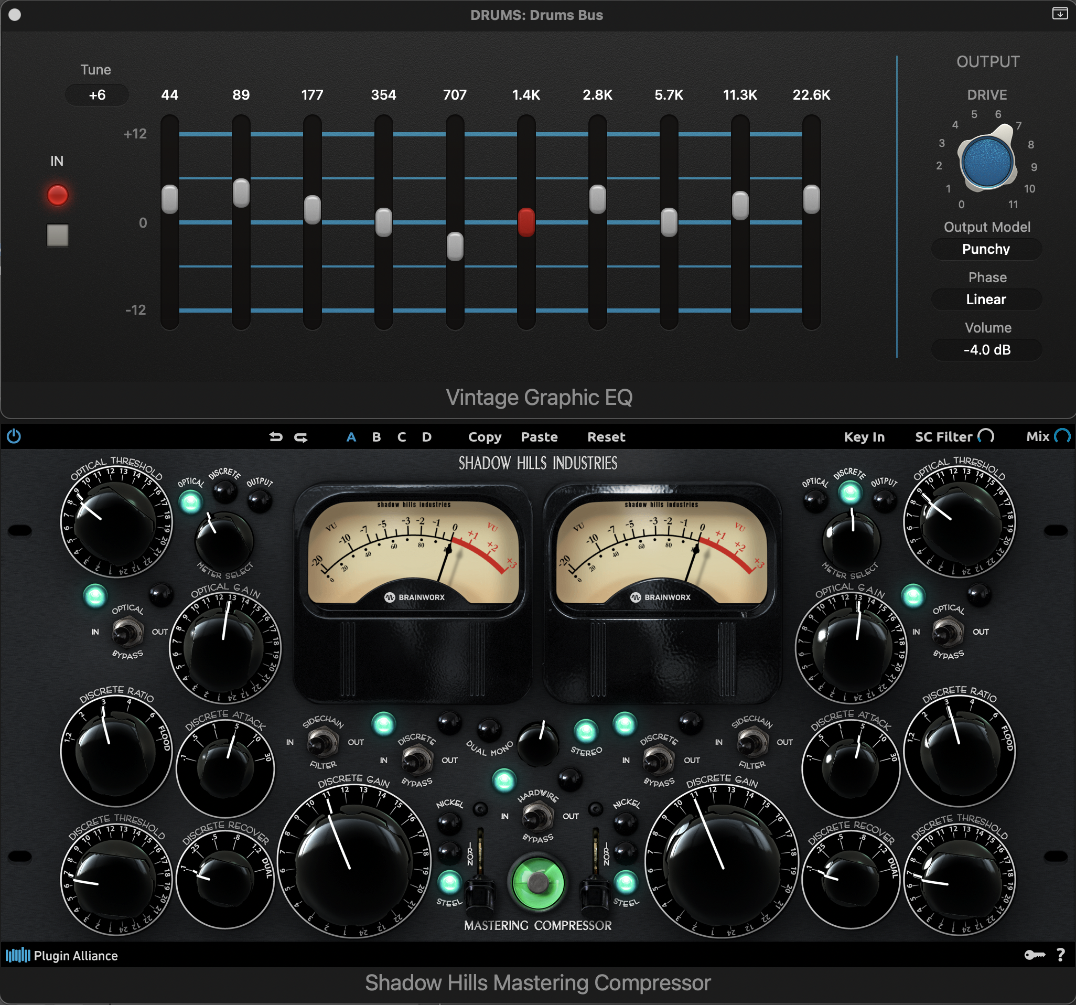1076x1005 pixels.
Task: Flip the left Sidechain Filter switch
Action: (x=322, y=742)
